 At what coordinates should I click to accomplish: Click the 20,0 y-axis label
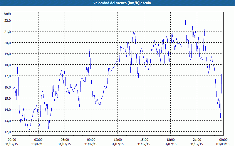(x=8, y=43)
